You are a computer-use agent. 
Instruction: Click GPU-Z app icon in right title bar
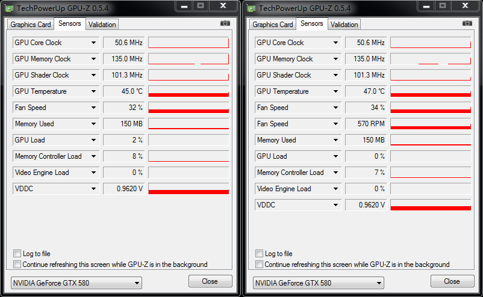coord(252,8)
